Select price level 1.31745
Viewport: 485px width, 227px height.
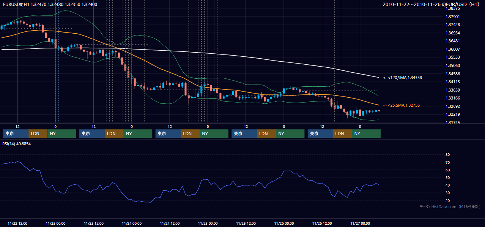pyautogui.click(x=453, y=123)
